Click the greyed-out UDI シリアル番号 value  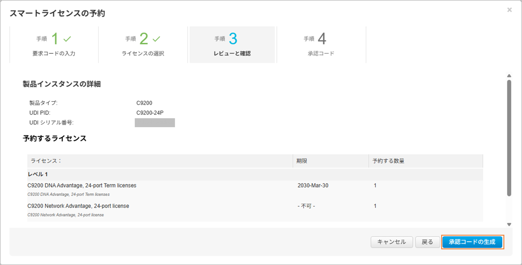pos(155,123)
